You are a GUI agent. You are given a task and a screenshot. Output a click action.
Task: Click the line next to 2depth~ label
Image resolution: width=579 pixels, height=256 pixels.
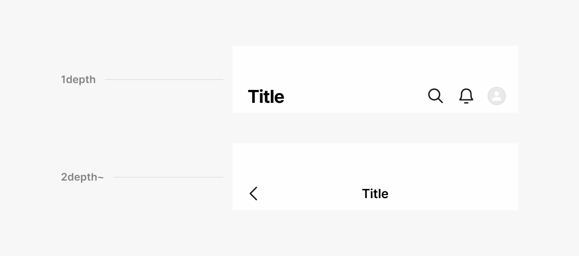[x=168, y=177]
